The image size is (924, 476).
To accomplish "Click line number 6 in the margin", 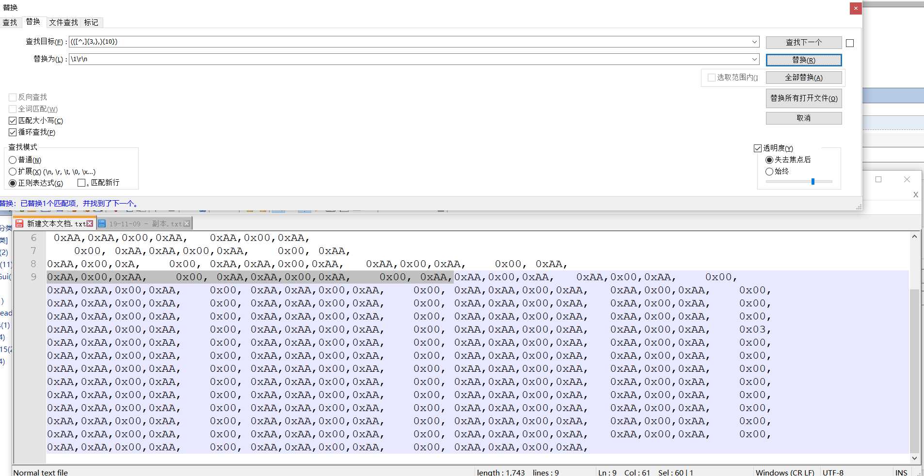I will [x=33, y=238].
